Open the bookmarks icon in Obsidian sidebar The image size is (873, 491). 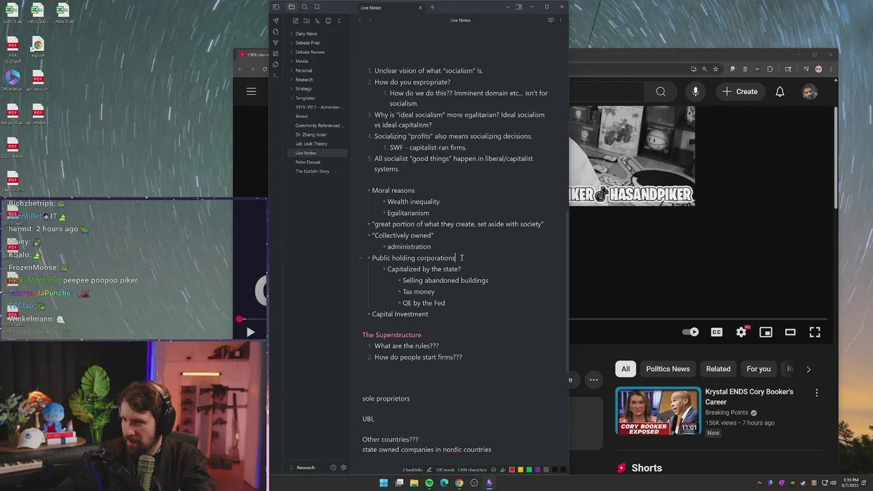coord(316,7)
